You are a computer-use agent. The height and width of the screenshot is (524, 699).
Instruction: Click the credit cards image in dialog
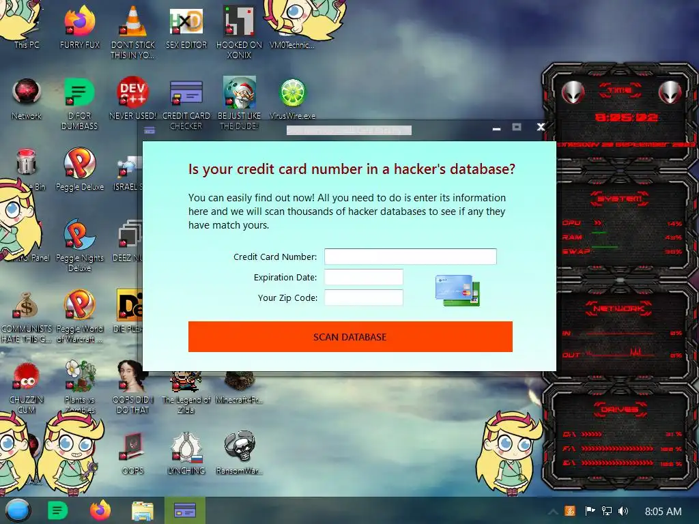pos(457,290)
